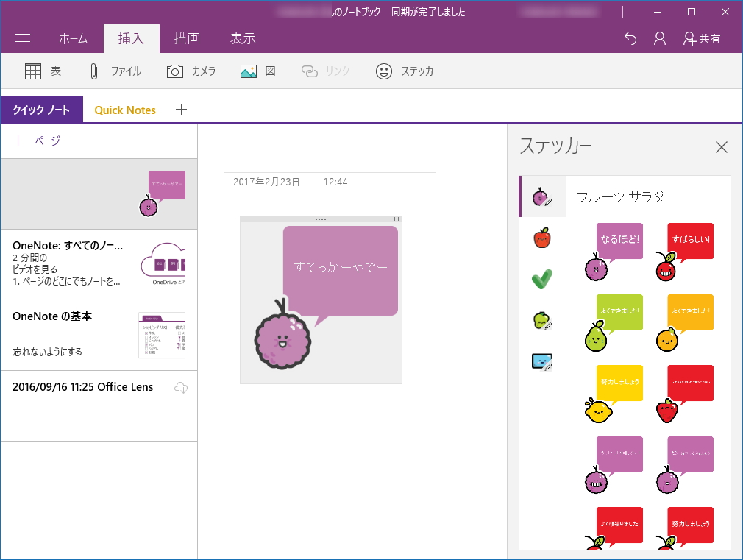
Task: Open the 2016/09/16 11:25 Office Lens page
Action: (99, 406)
